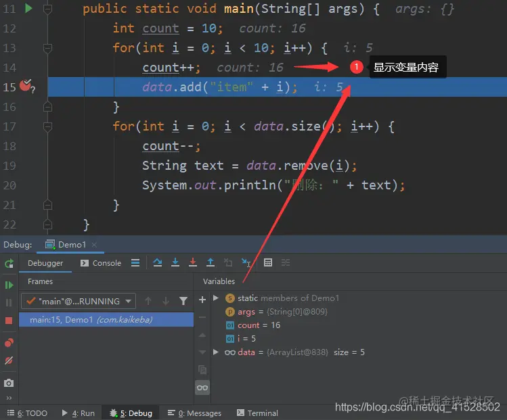Click the Show Execution Point icon
This screenshot has width=507, height=420.
click(x=135, y=262)
